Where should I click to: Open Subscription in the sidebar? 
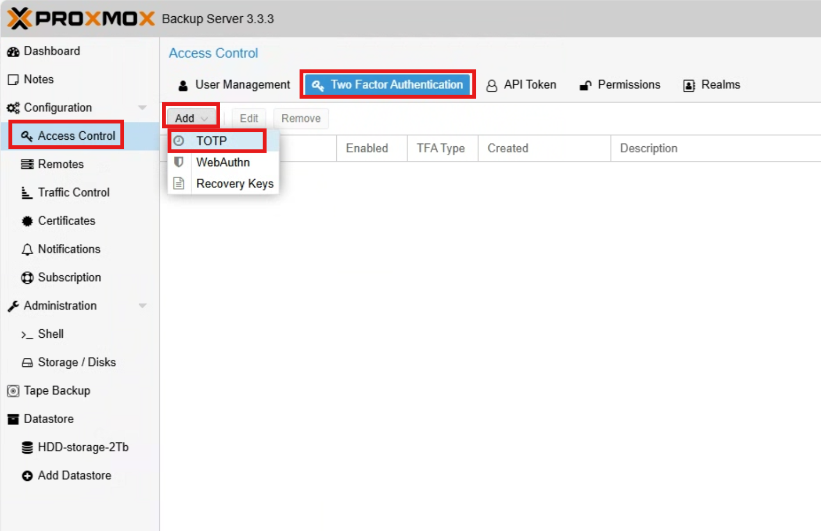coord(80,277)
